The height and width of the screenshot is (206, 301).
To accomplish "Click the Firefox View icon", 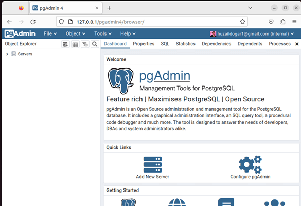I will (21, 8).
